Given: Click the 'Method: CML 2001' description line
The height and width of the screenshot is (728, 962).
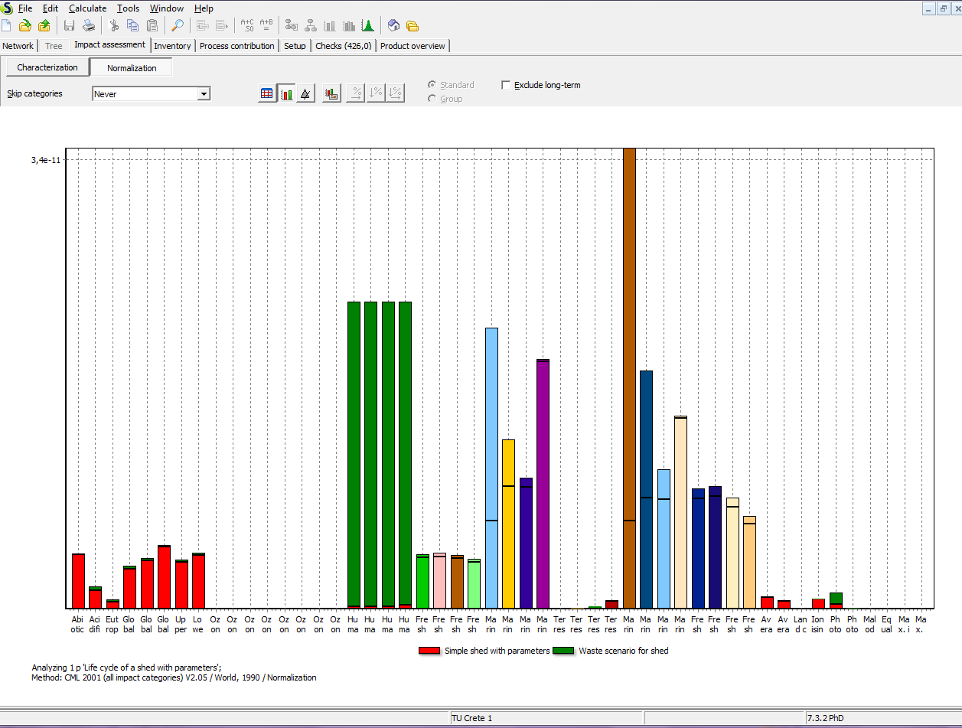Looking at the screenshot, I should (x=174, y=677).
